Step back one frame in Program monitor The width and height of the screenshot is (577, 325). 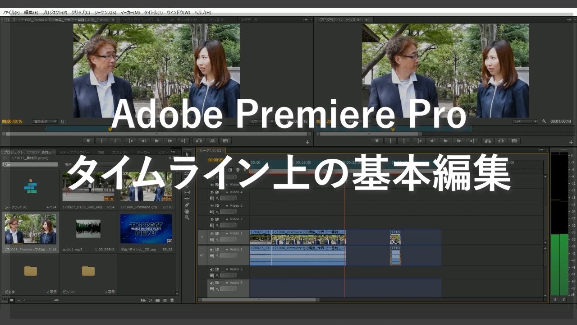(x=432, y=141)
